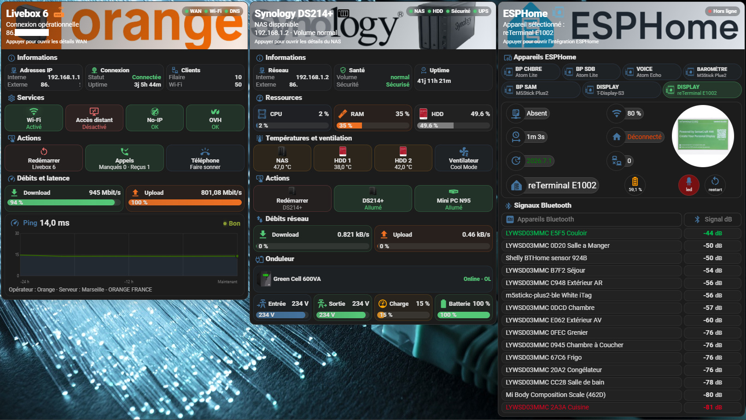Select the BP SAM M5Stick Plus2 device
746x420 pixels.
(541, 90)
